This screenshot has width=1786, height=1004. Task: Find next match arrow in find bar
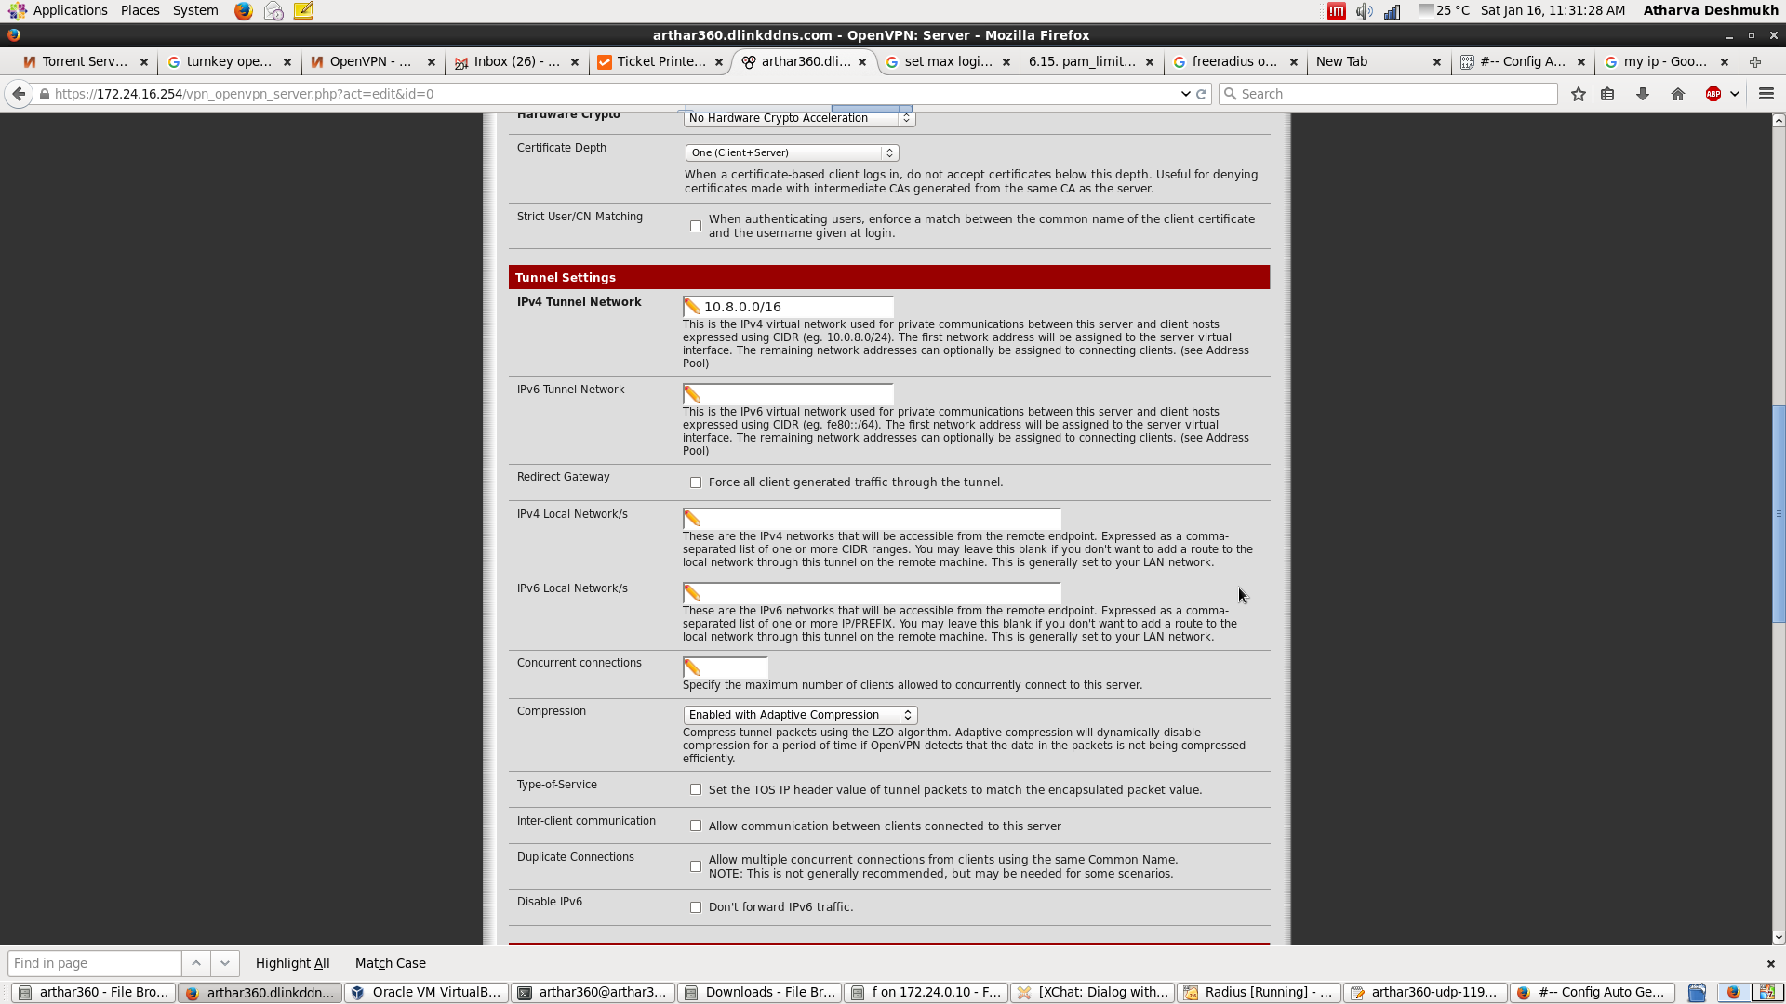pyautogui.click(x=225, y=963)
